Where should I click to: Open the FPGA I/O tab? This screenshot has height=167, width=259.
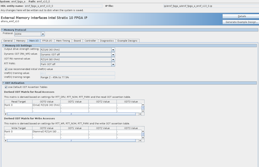pyautogui.click(x=47, y=41)
